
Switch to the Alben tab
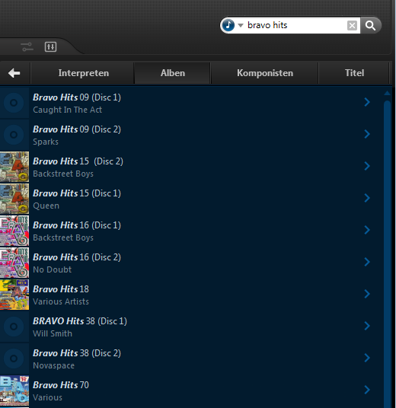pos(173,73)
